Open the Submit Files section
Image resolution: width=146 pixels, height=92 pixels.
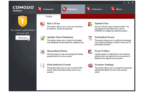pos(102,24)
